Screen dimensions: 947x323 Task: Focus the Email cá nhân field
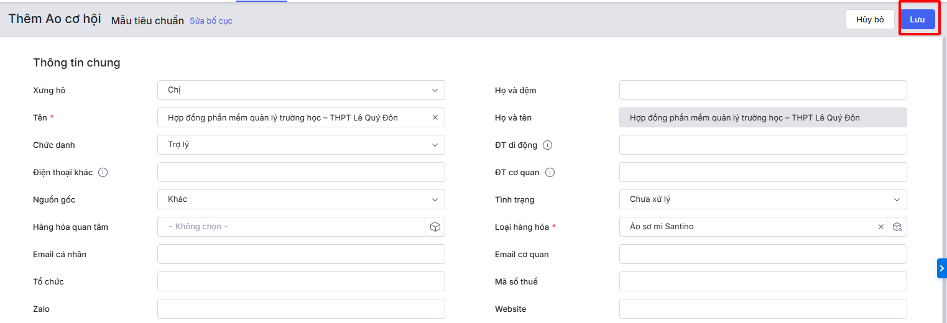pyautogui.click(x=301, y=254)
